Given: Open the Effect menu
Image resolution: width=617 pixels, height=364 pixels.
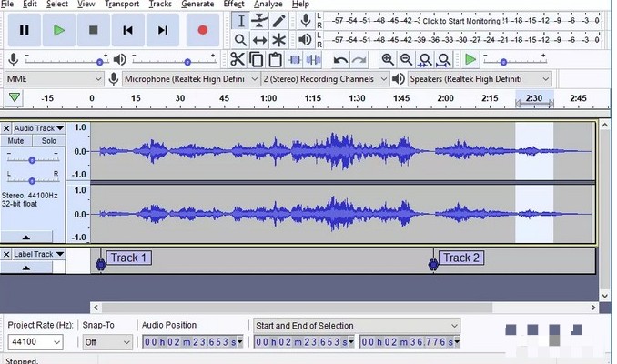Looking at the screenshot, I should tap(234, 4).
